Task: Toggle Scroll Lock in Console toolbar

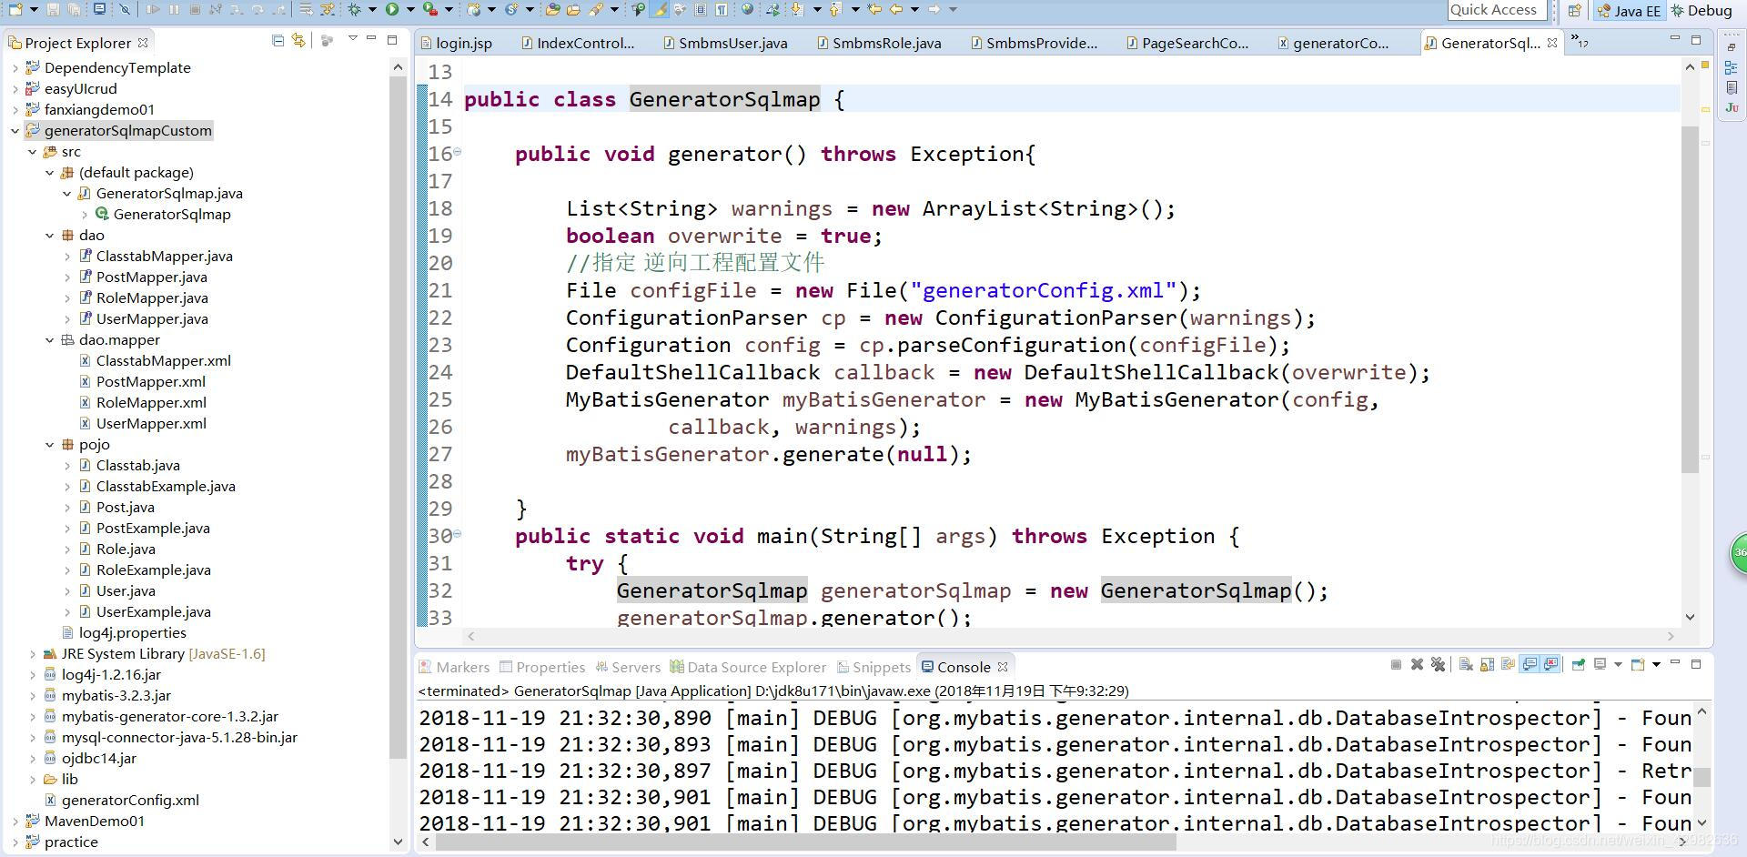Action: point(1487,664)
